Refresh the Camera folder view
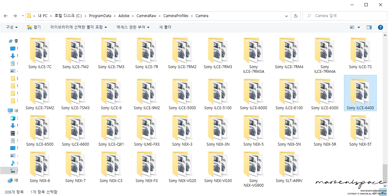388x196 pixels. [296, 16]
